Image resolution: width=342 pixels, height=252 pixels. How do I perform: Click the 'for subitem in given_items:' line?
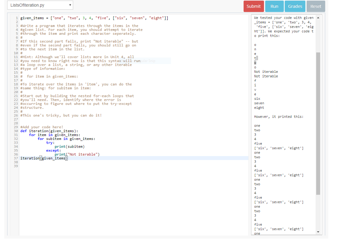[x=66, y=139]
